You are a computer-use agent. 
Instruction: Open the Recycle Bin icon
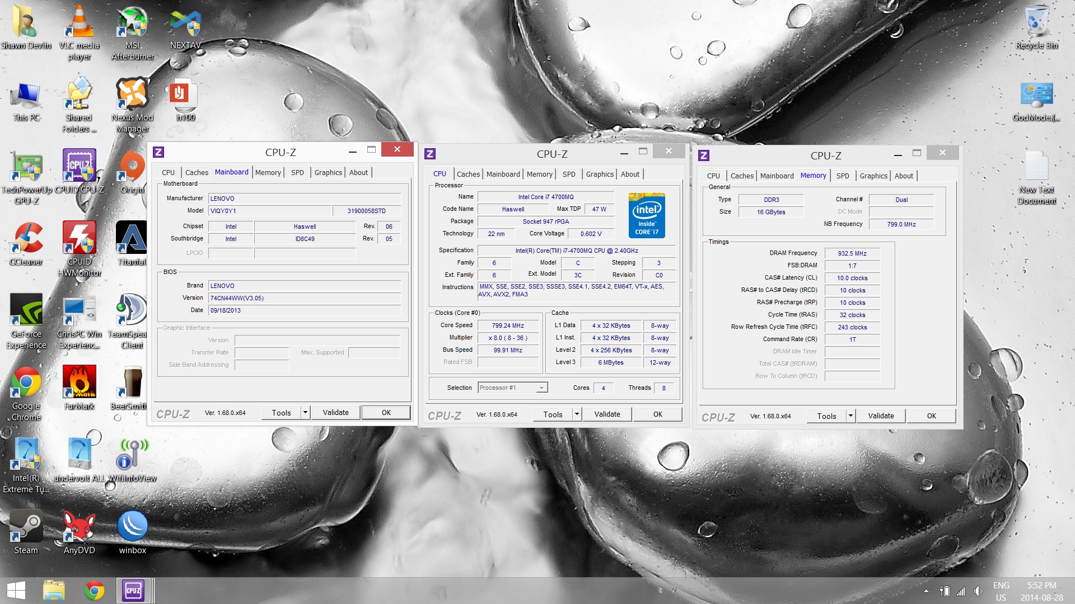click(x=1036, y=28)
